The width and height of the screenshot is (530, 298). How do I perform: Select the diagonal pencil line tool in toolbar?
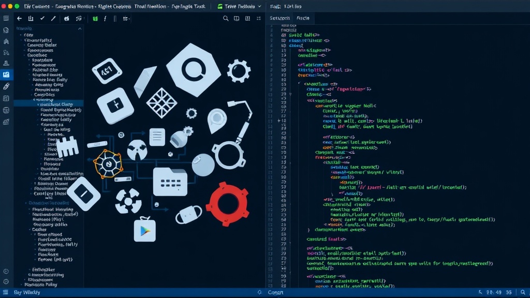coord(53,18)
